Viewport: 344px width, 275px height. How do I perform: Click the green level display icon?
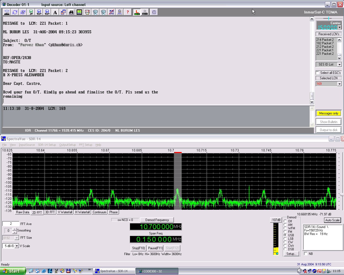tap(79, 12)
